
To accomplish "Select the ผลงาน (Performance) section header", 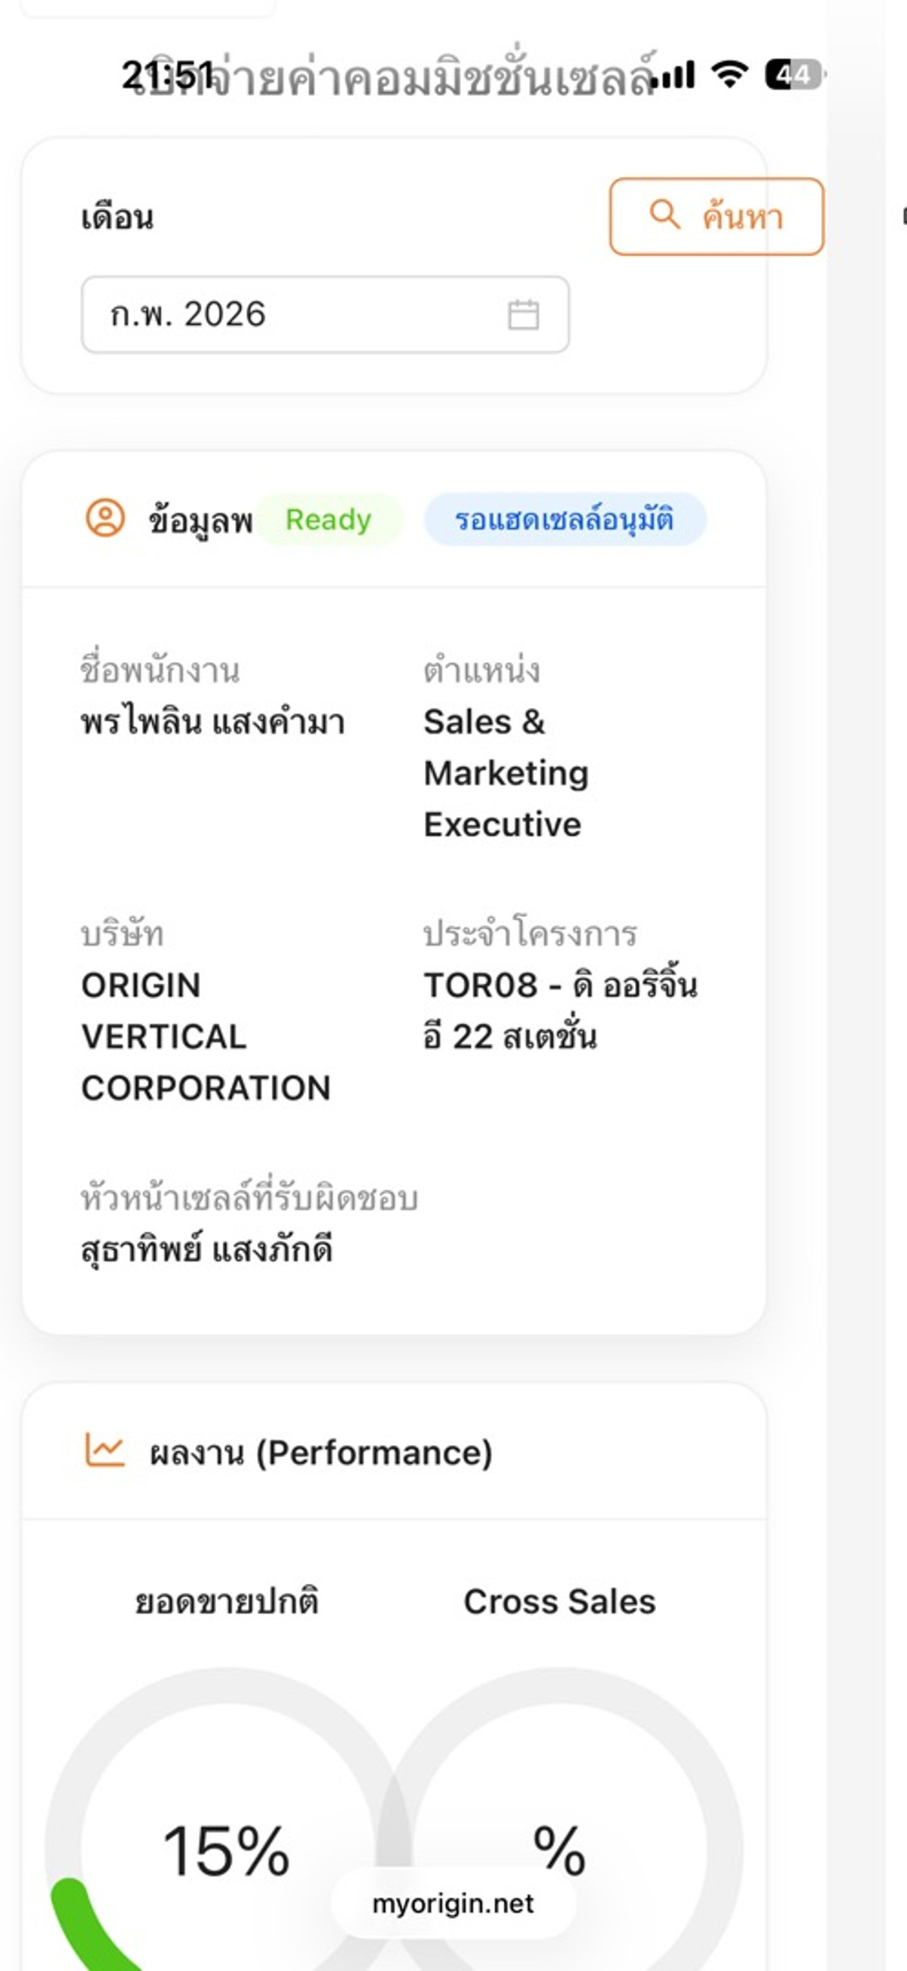I will point(320,1453).
